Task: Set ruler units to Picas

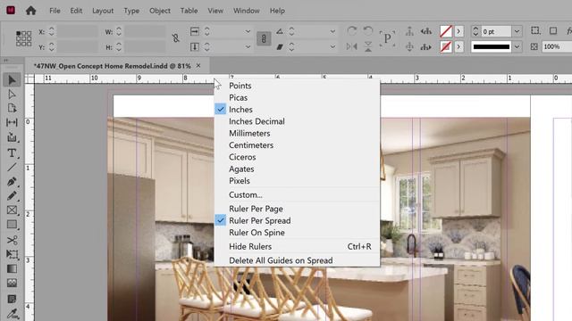Action: click(x=239, y=97)
